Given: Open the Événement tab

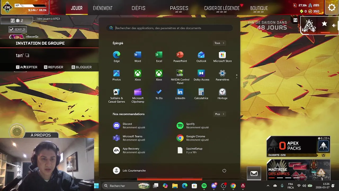Looking at the screenshot, I should coord(103,8).
